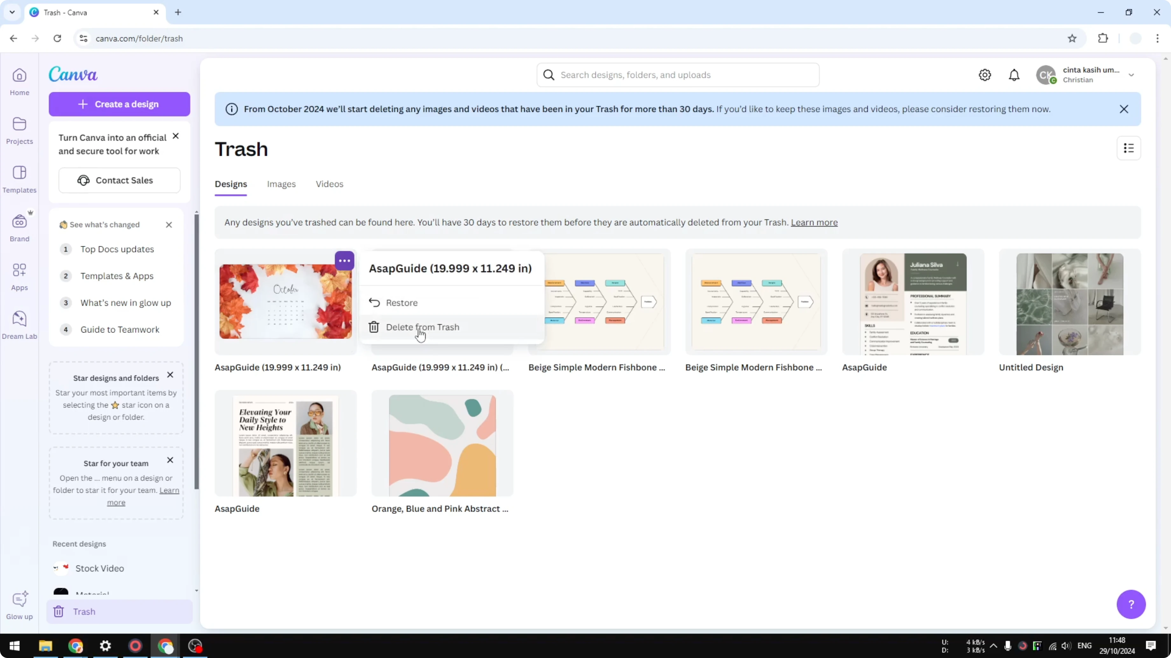Choose Restore from the context menu
Viewport: 1171px width, 658px height.
pyautogui.click(x=401, y=302)
